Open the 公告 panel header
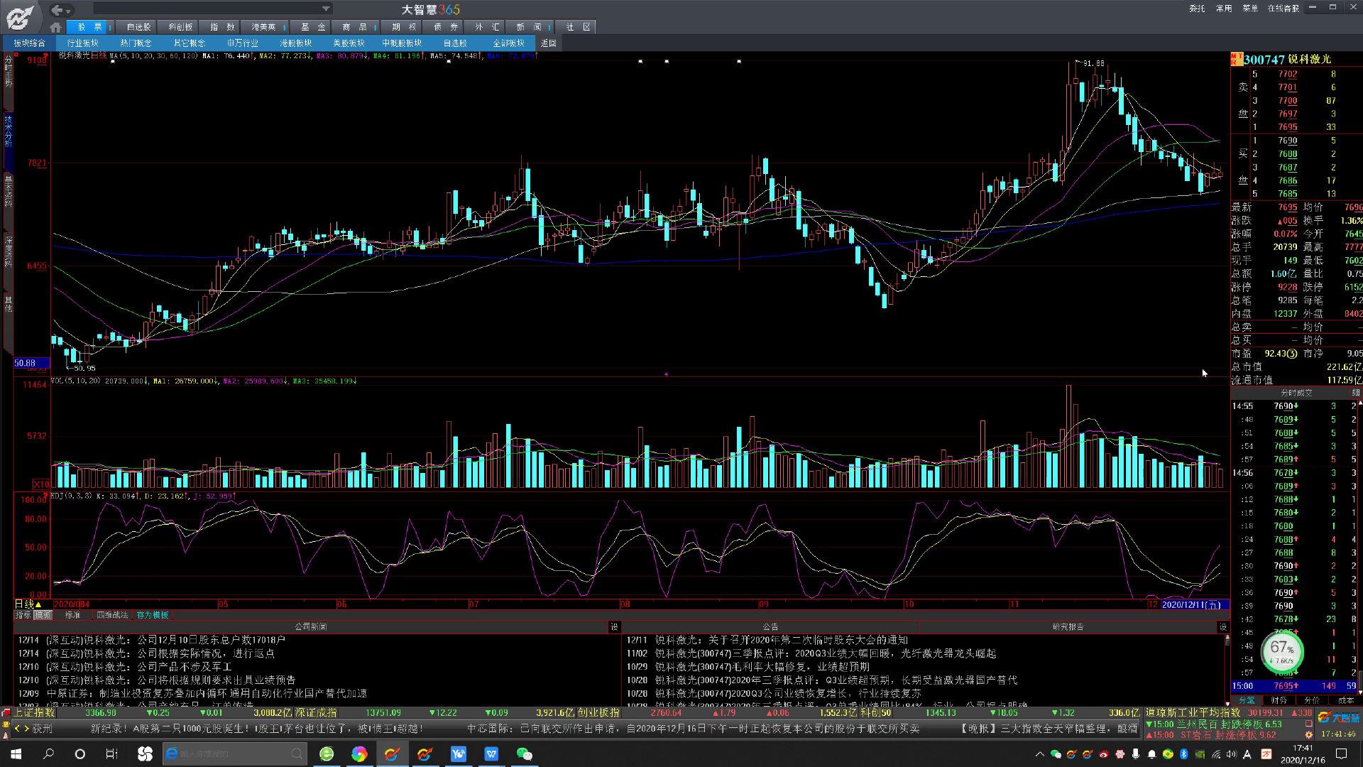 click(x=770, y=627)
